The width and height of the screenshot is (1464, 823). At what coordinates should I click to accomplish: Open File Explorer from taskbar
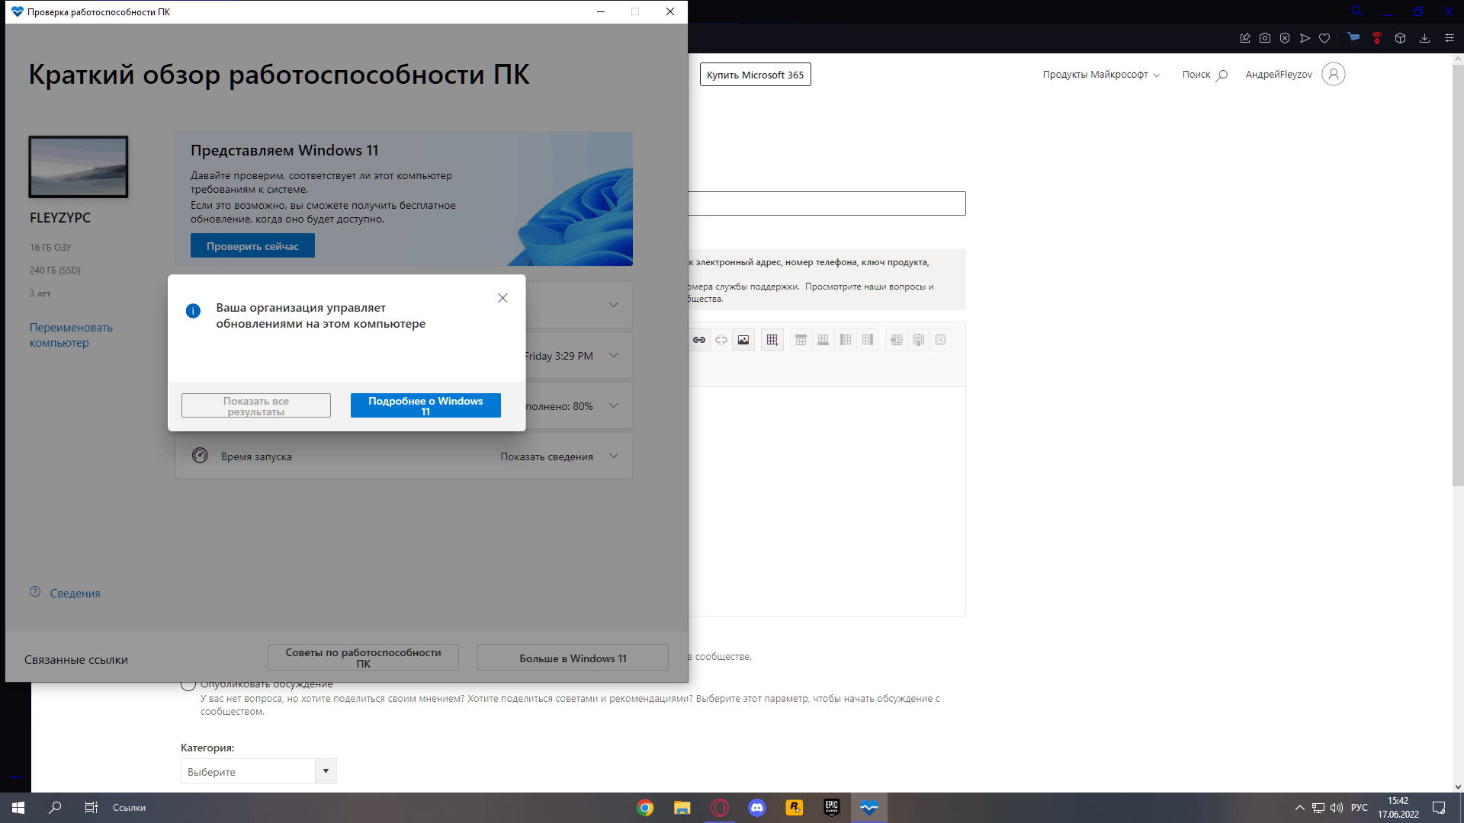click(682, 808)
